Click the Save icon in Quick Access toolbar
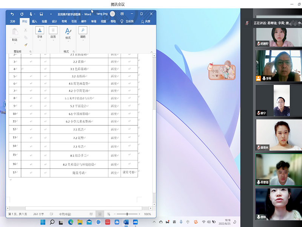 pos(41,14)
